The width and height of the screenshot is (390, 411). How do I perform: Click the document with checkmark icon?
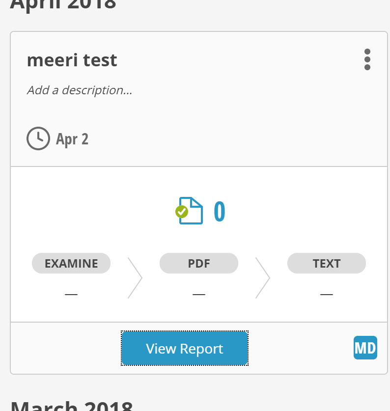pyautogui.click(x=189, y=211)
